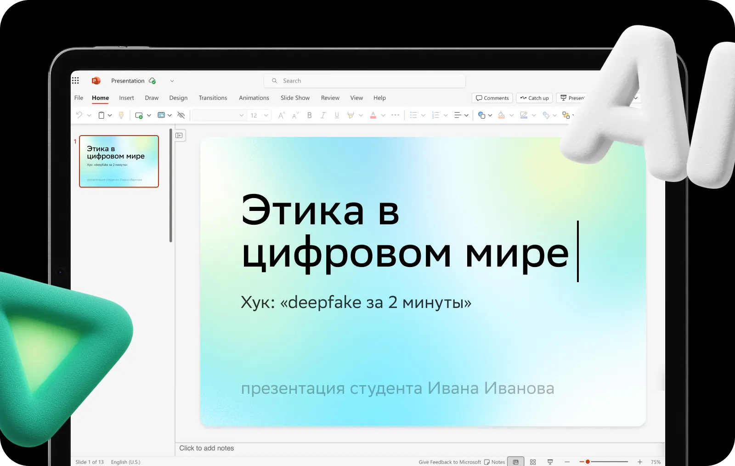Open the Design tab
This screenshot has height=466, width=735.
tap(178, 98)
